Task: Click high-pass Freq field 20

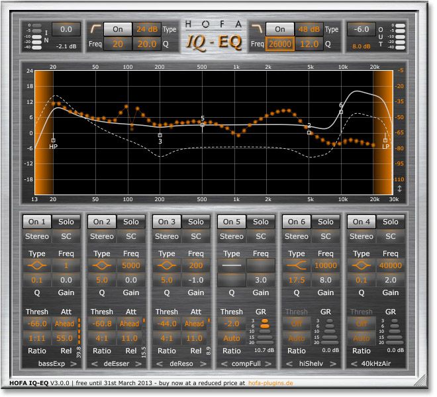Action: click(118, 44)
